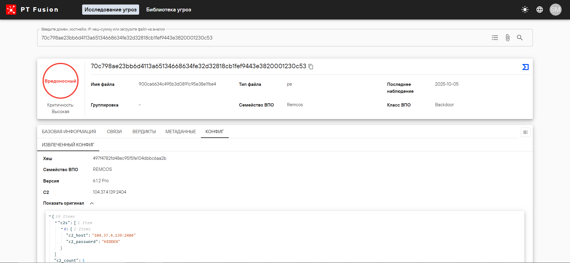Open the SM user avatar menu

tap(555, 10)
